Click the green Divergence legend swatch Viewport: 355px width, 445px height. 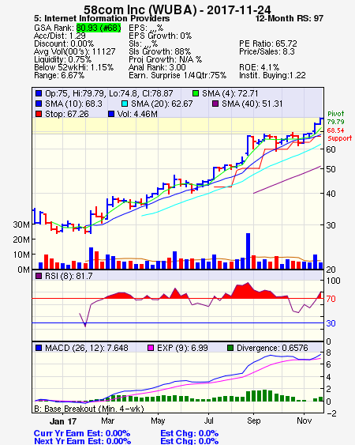(x=230, y=348)
